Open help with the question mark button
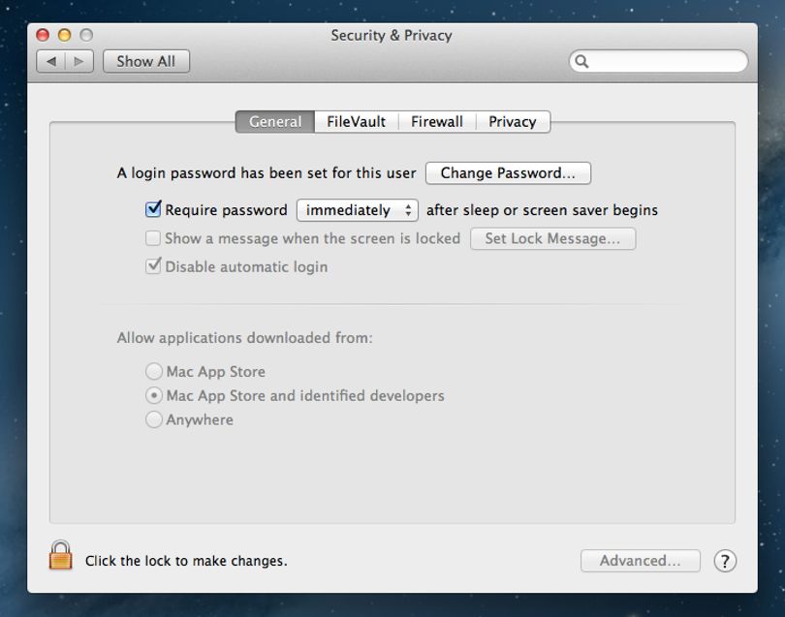 click(x=725, y=561)
